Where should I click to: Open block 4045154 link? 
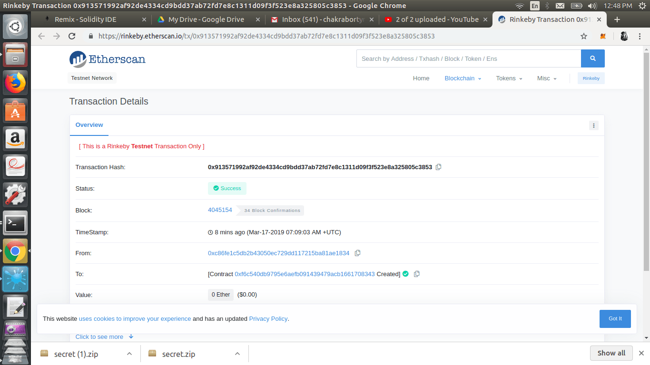(x=220, y=210)
